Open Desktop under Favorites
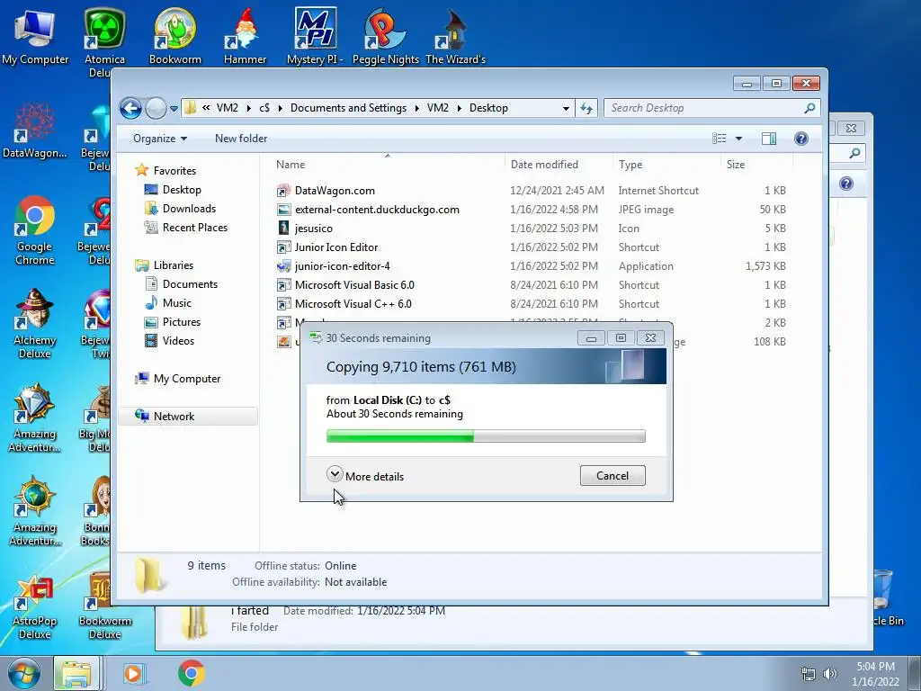Image resolution: width=921 pixels, height=691 pixels. pos(173,190)
